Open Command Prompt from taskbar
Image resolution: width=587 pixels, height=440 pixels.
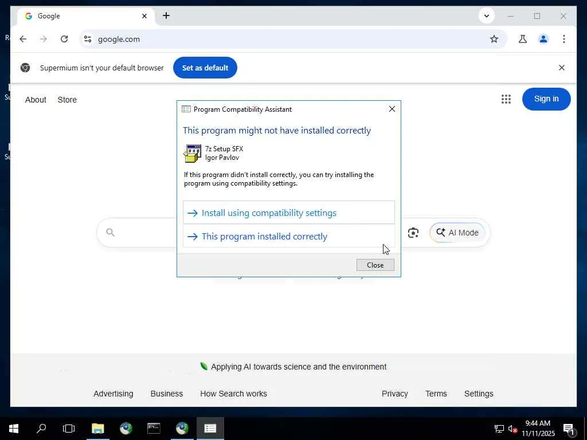click(154, 429)
